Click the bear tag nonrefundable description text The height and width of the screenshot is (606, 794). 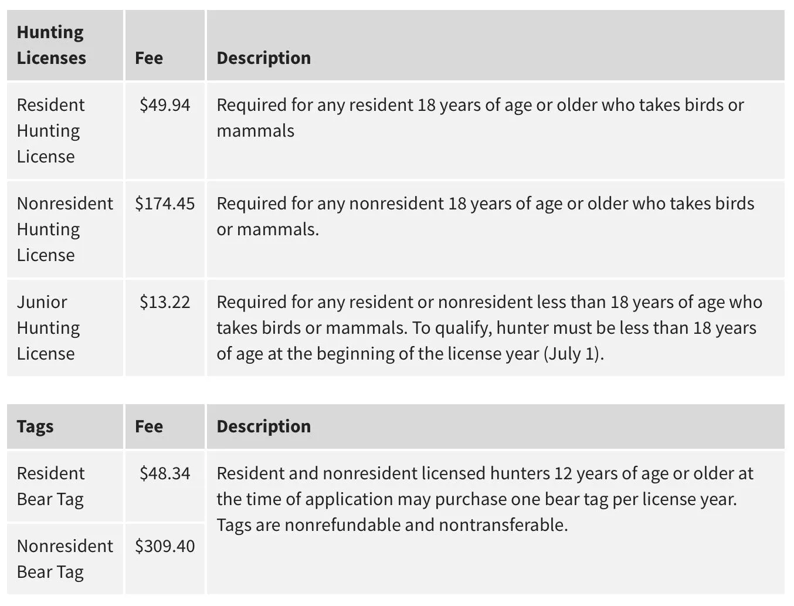click(x=485, y=499)
